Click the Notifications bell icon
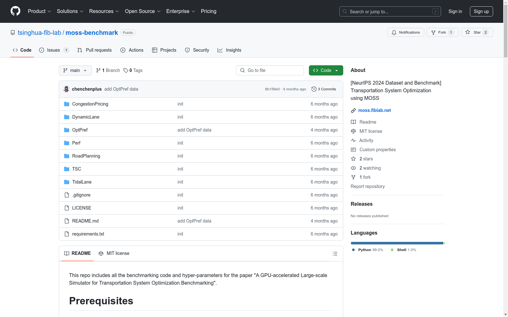This screenshot has width=508, height=317. pos(394,32)
